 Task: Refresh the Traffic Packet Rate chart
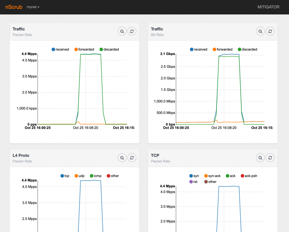(x=132, y=31)
